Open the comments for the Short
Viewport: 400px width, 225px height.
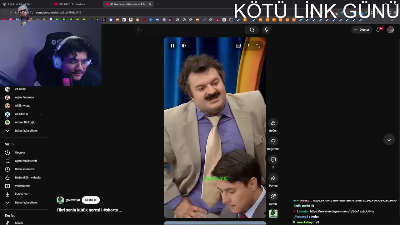(273, 160)
